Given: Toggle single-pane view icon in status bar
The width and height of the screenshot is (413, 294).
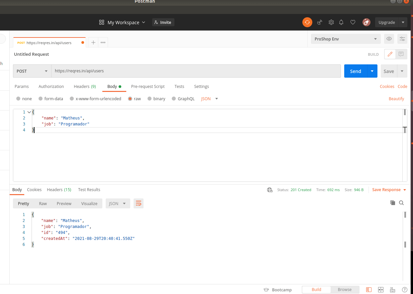Looking at the screenshot, I should (368, 290).
